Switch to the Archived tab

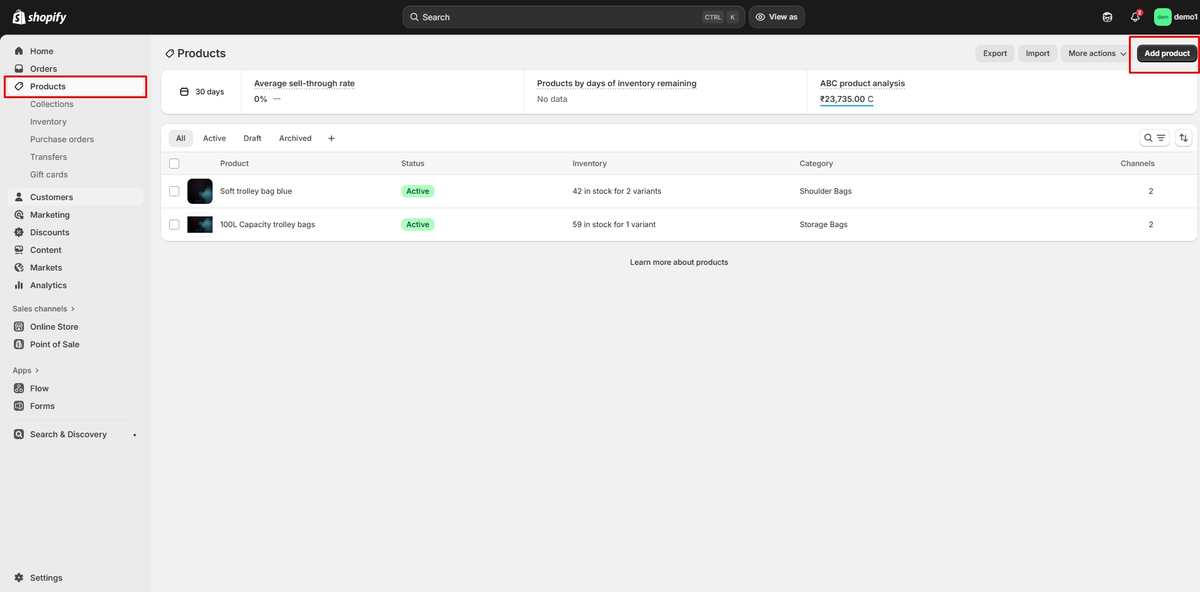pos(295,138)
